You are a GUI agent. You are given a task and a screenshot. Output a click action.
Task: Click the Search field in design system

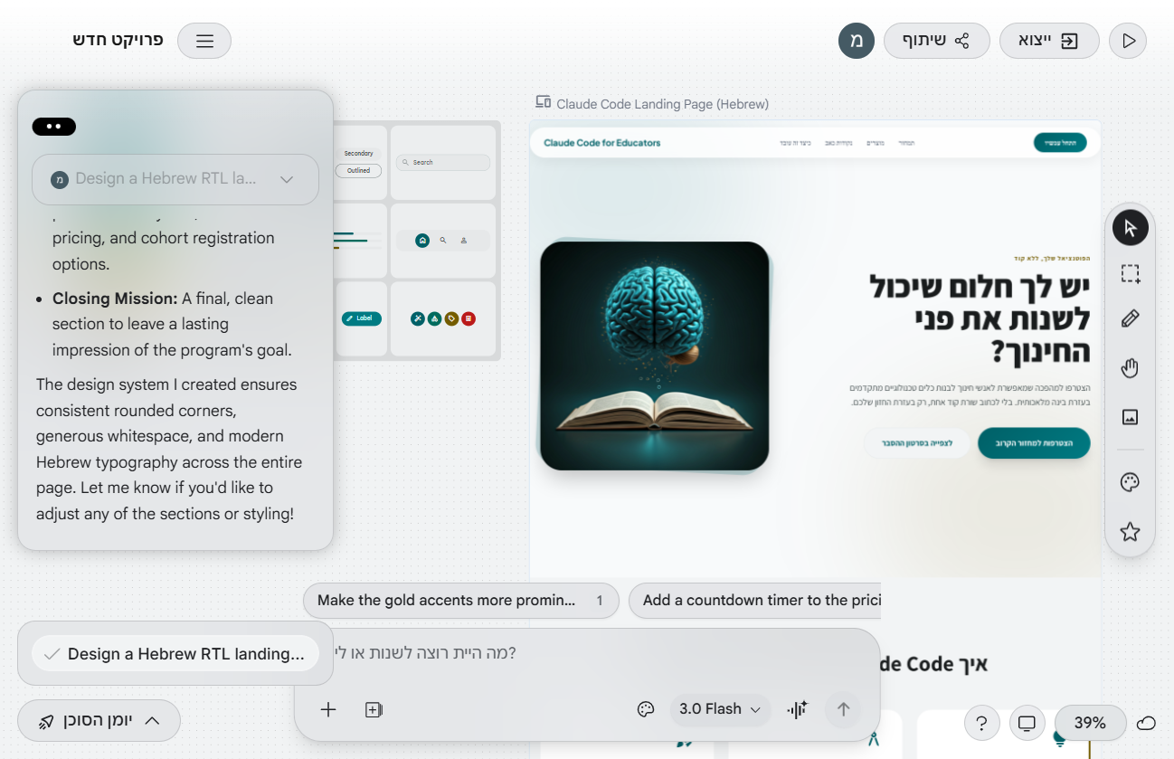click(443, 163)
